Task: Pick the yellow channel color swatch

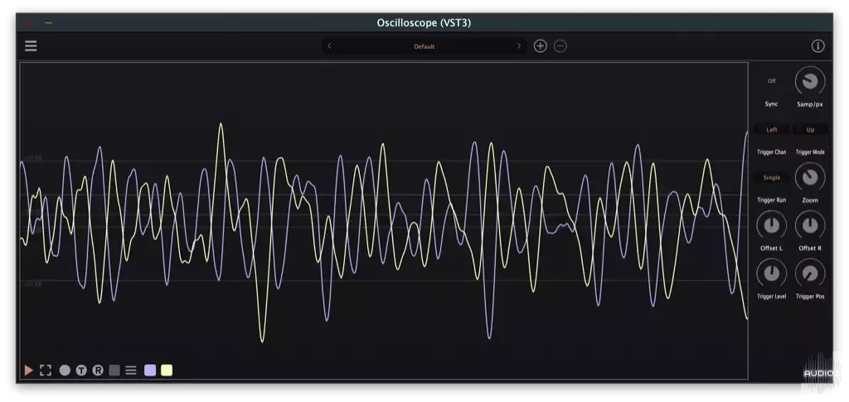Action: point(167,370)
